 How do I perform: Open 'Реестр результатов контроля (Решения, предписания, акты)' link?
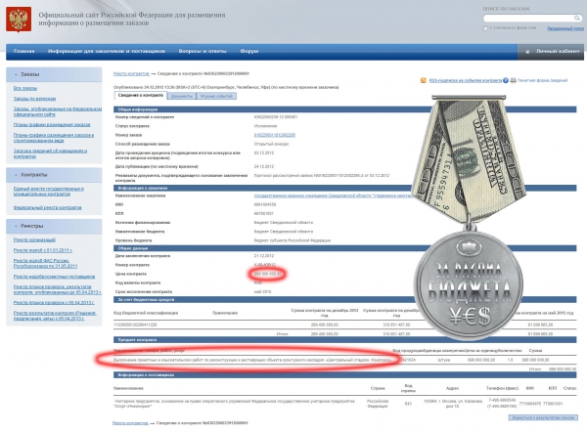pyautogui.click(x=55, y=316)
